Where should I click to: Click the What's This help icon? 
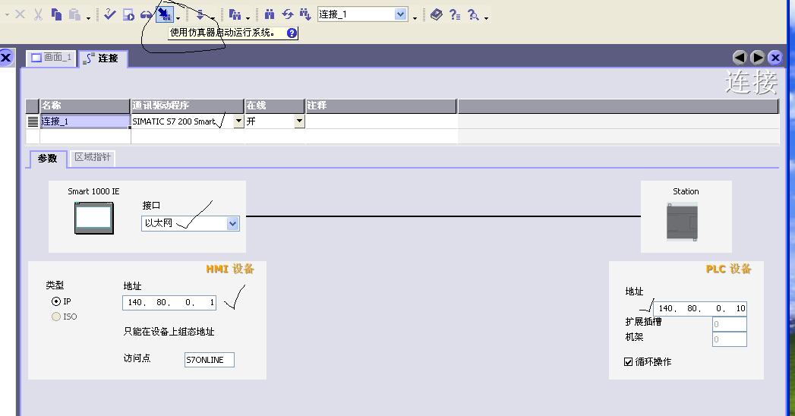point(455,14)
